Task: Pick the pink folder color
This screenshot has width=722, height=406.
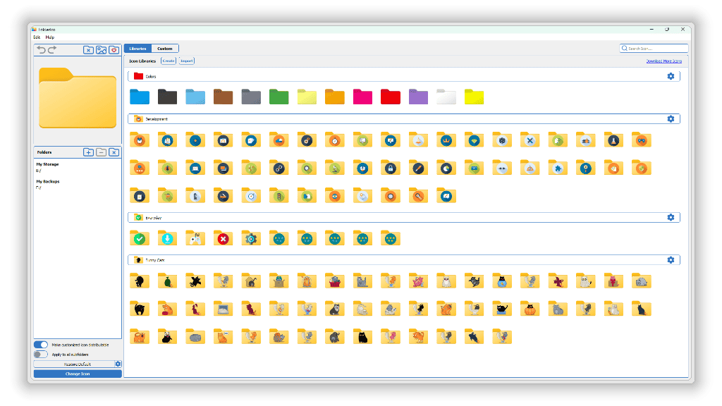Action: [x=362, y=97]
